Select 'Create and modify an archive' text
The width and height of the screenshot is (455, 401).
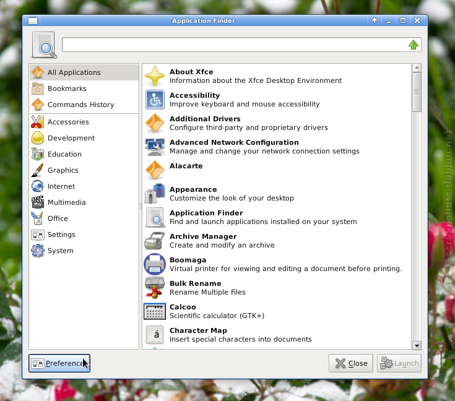222,245
